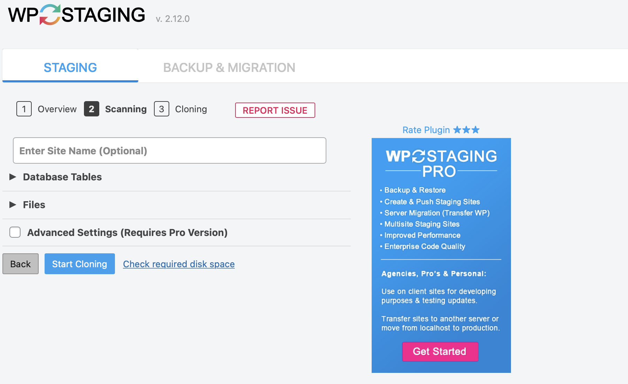Screen dimensions: 628x384
Task: Click the first Rate Plugin star
Action: [456, 129]
